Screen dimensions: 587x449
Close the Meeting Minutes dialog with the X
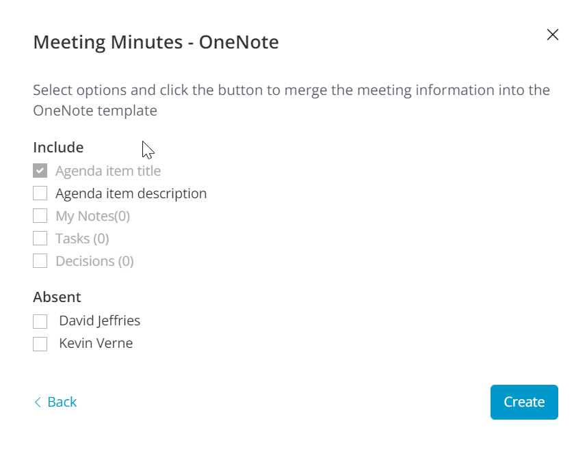[x=553, y=34]
